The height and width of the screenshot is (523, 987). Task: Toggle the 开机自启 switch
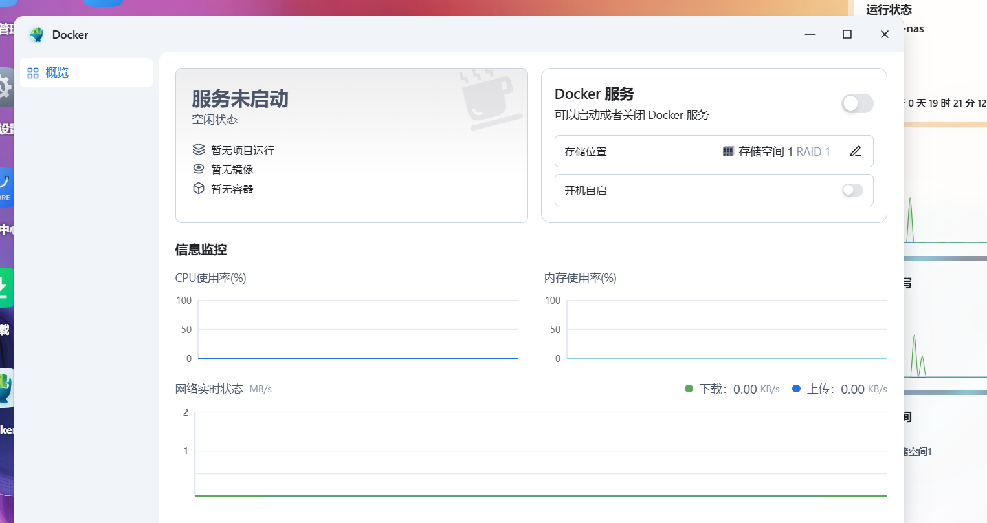[x=852, y=190]
